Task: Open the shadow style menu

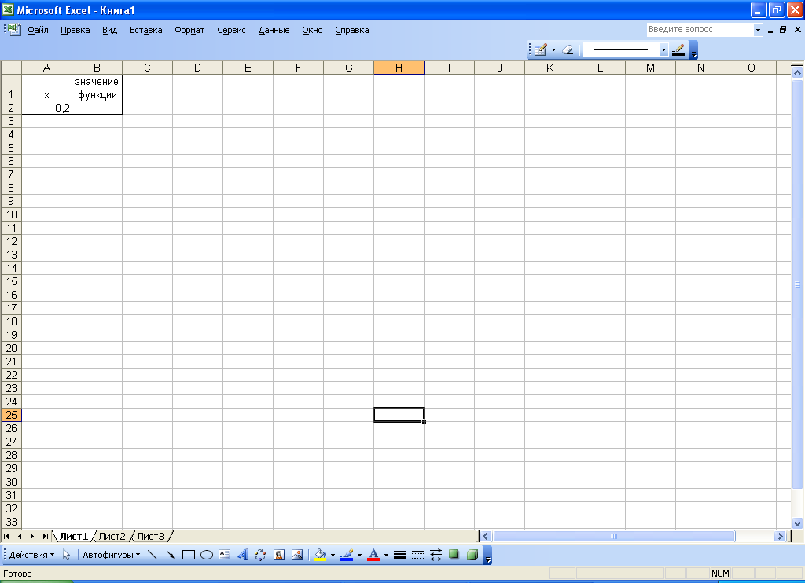Action: point(454,555)
